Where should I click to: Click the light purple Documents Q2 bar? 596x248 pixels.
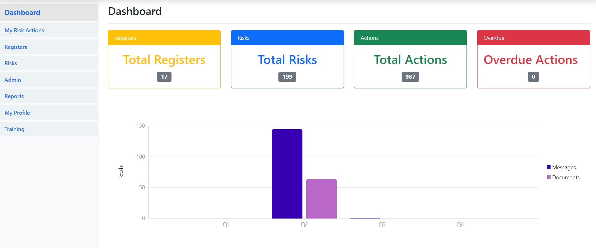pyautogui.click(x=321, y=199)
